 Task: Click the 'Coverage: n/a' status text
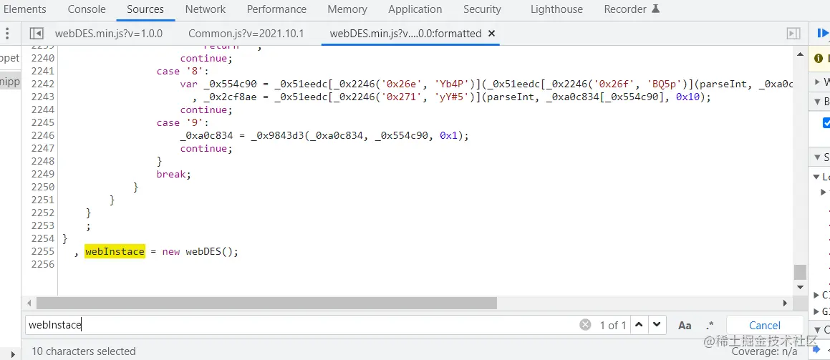pyautogui.click(x=764, y=351)
